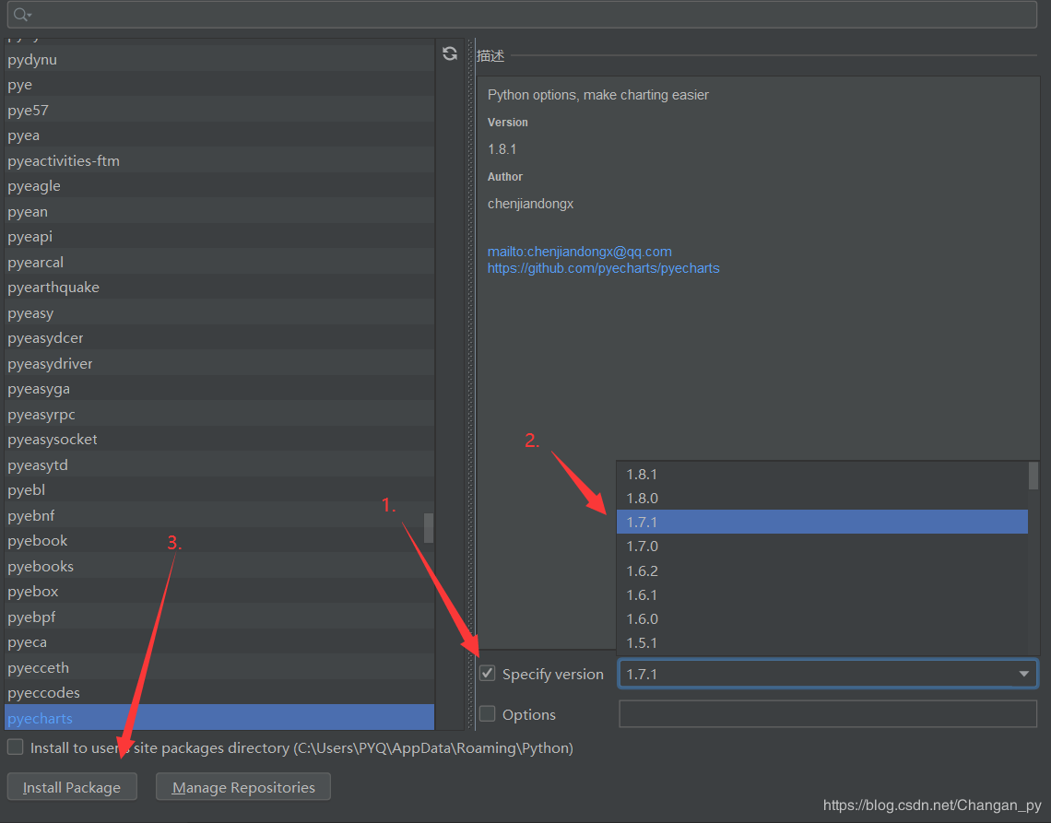
Task: Pick version 1.6.2 from dropdown
Action: pos(642,570)
